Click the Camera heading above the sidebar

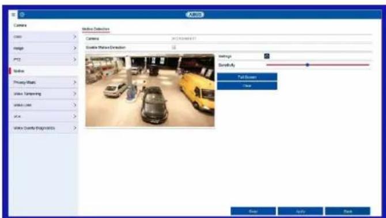[20, 25]
